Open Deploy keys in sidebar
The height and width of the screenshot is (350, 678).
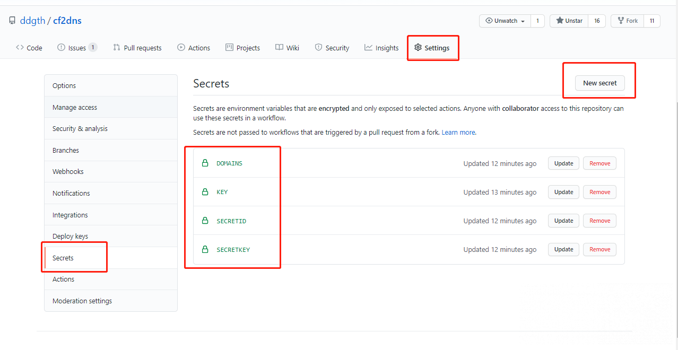tap(70, 237)
